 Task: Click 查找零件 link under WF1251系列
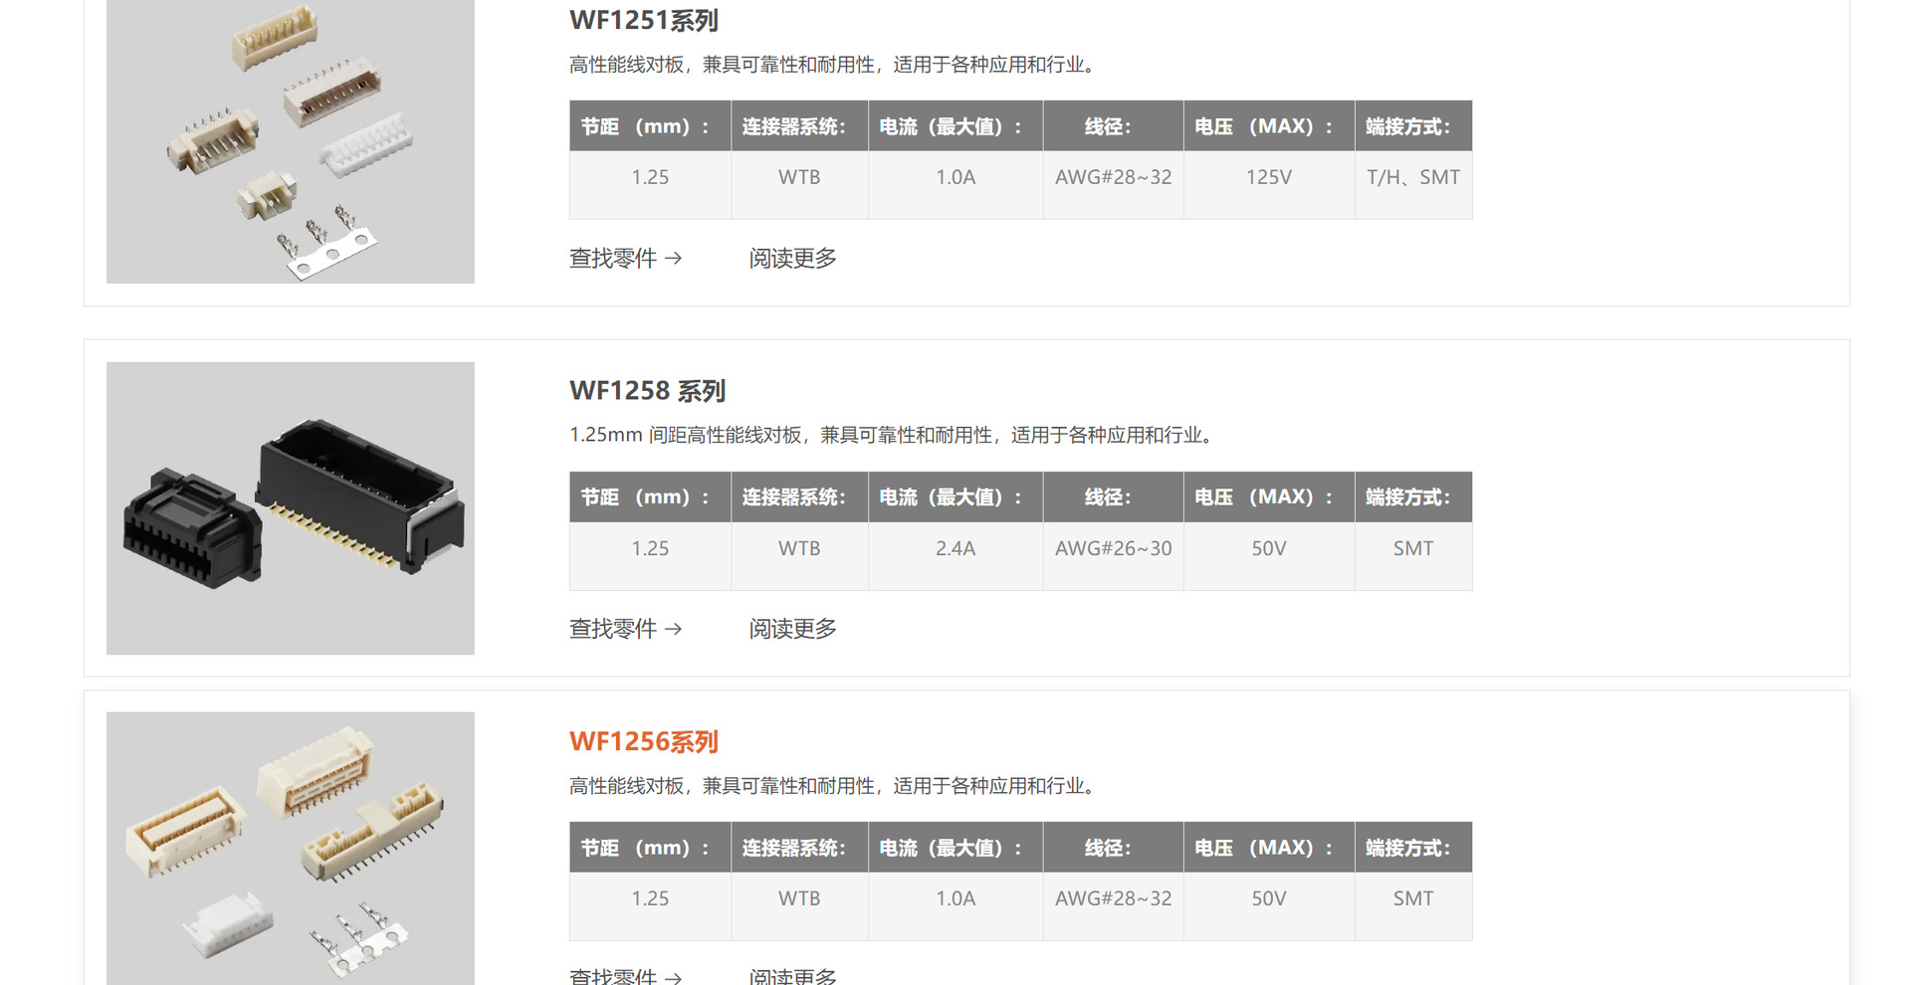(x=625, y=259)
